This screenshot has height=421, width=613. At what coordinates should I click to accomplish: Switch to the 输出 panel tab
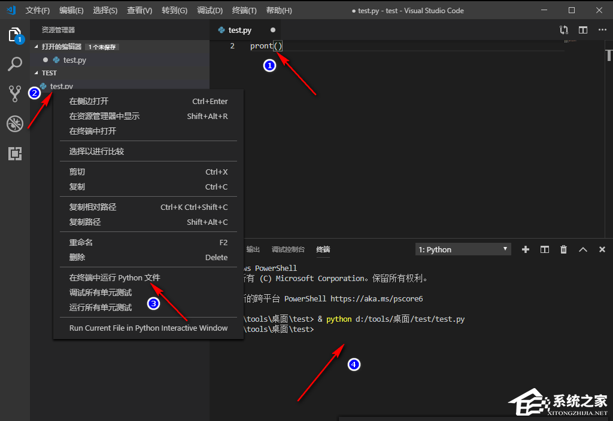(x=252, y=249)
